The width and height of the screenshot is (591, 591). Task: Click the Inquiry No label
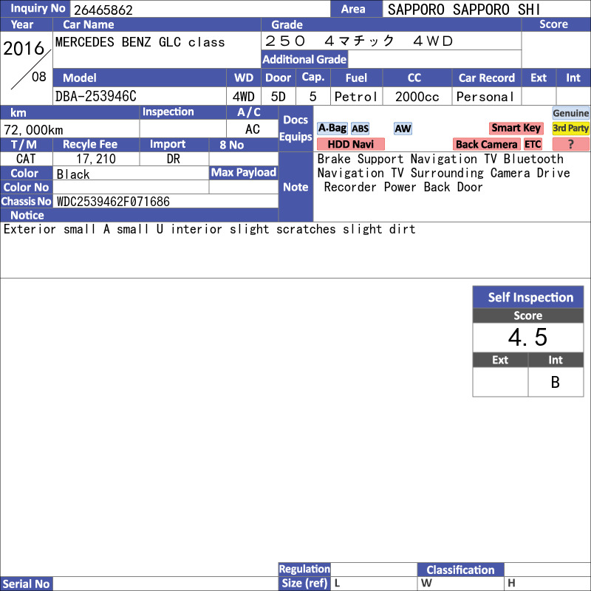tap(35, 9)
